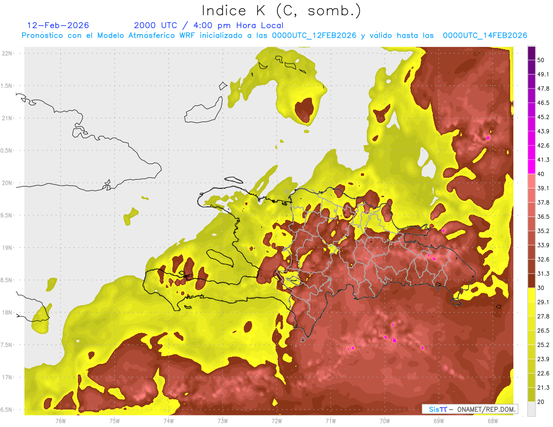Click legend value 50
The height and width of the screenshot is (427, 553).
click(541, 60)
